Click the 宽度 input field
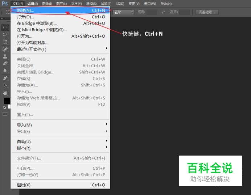The image size is (251, 195). (152, 12)
